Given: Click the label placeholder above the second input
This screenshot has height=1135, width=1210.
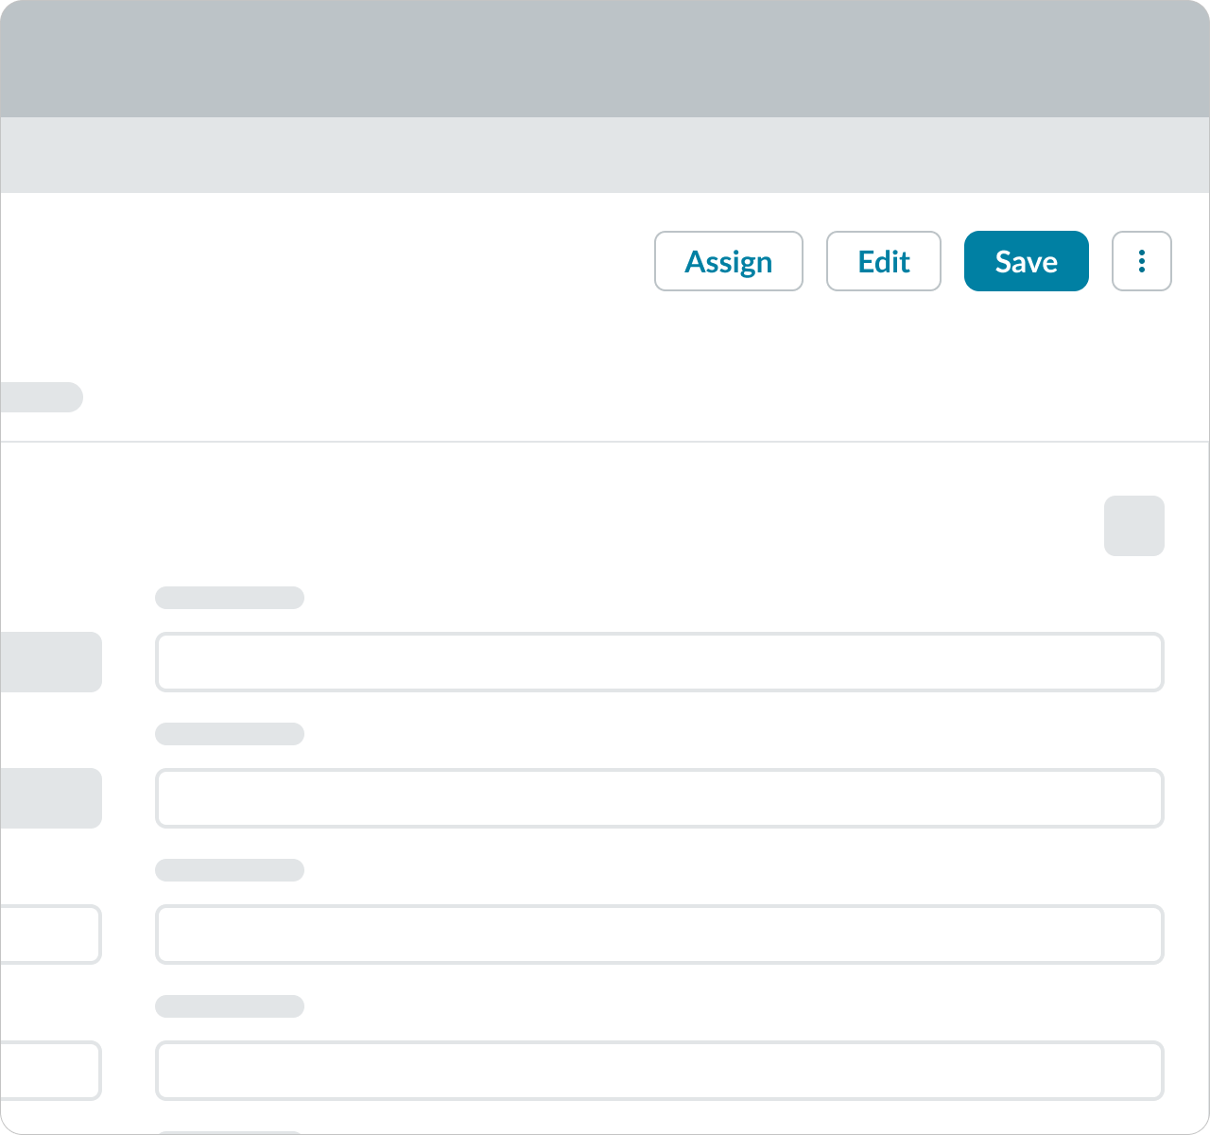Looking at the screenshot, I should [x=230, y=734].
